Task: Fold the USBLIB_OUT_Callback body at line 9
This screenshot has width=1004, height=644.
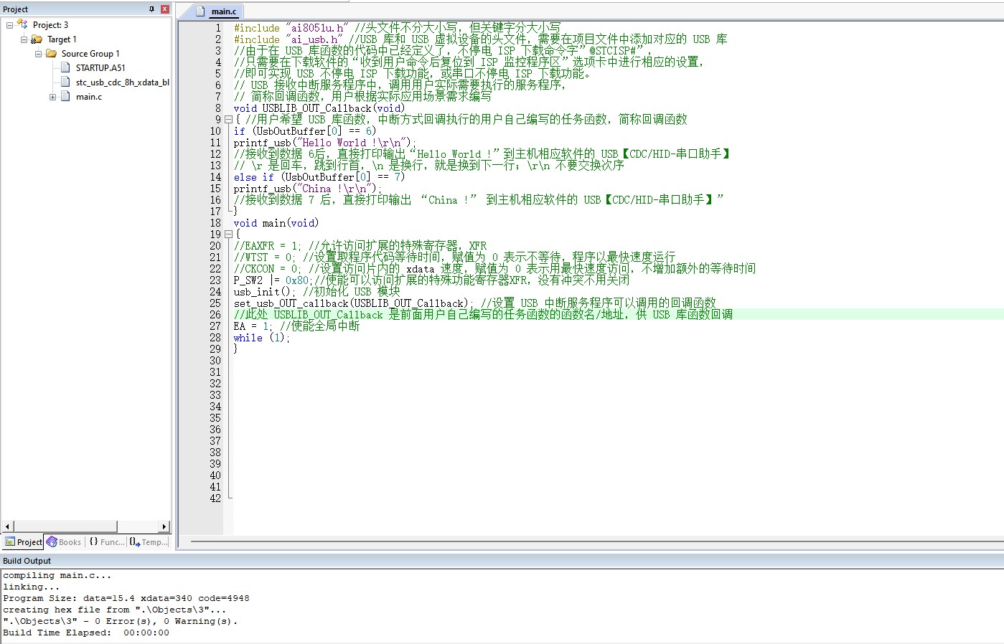Action: tap(228, 120)
